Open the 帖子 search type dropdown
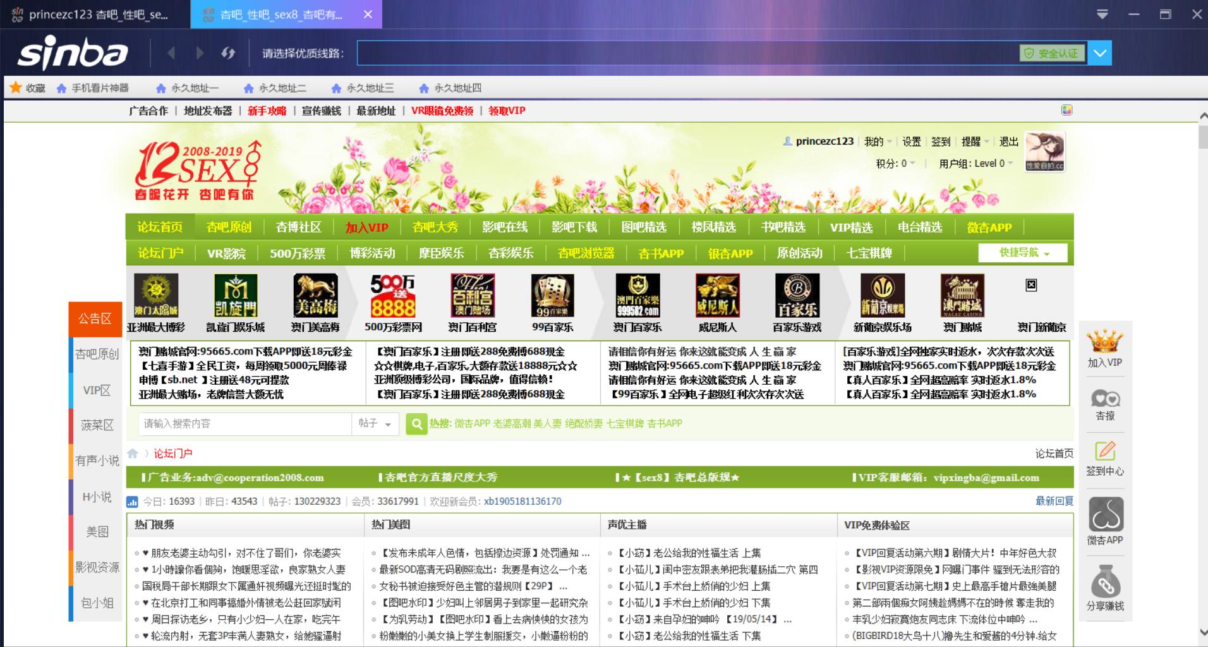Viewport: 1208px width, 647px height. click(375, 424)
